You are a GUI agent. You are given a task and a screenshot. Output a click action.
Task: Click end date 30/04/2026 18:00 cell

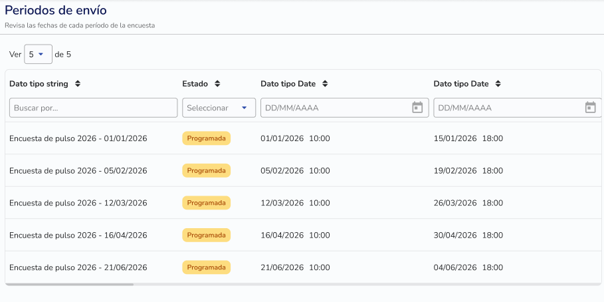click(x=468, y=235)
